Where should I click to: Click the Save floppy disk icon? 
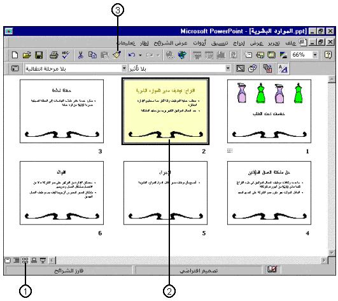pyautogui.click(x=39, y=55)
